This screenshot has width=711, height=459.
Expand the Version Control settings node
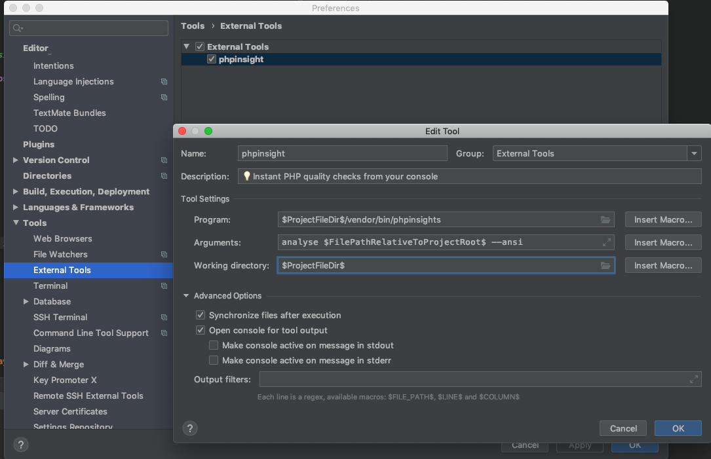click(x=16, y=160)
